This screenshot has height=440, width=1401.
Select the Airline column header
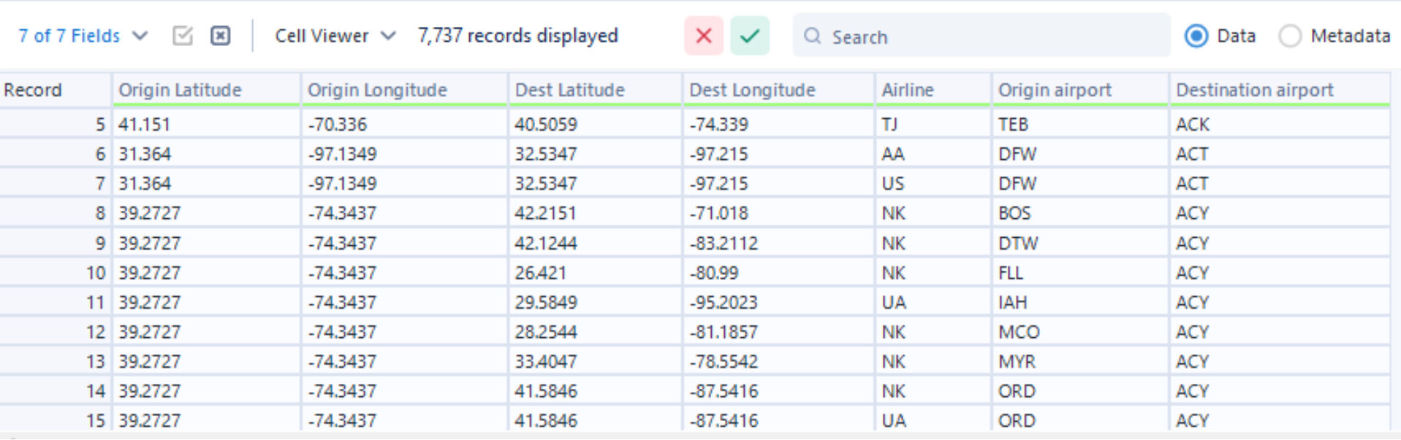tap(908, 90)
